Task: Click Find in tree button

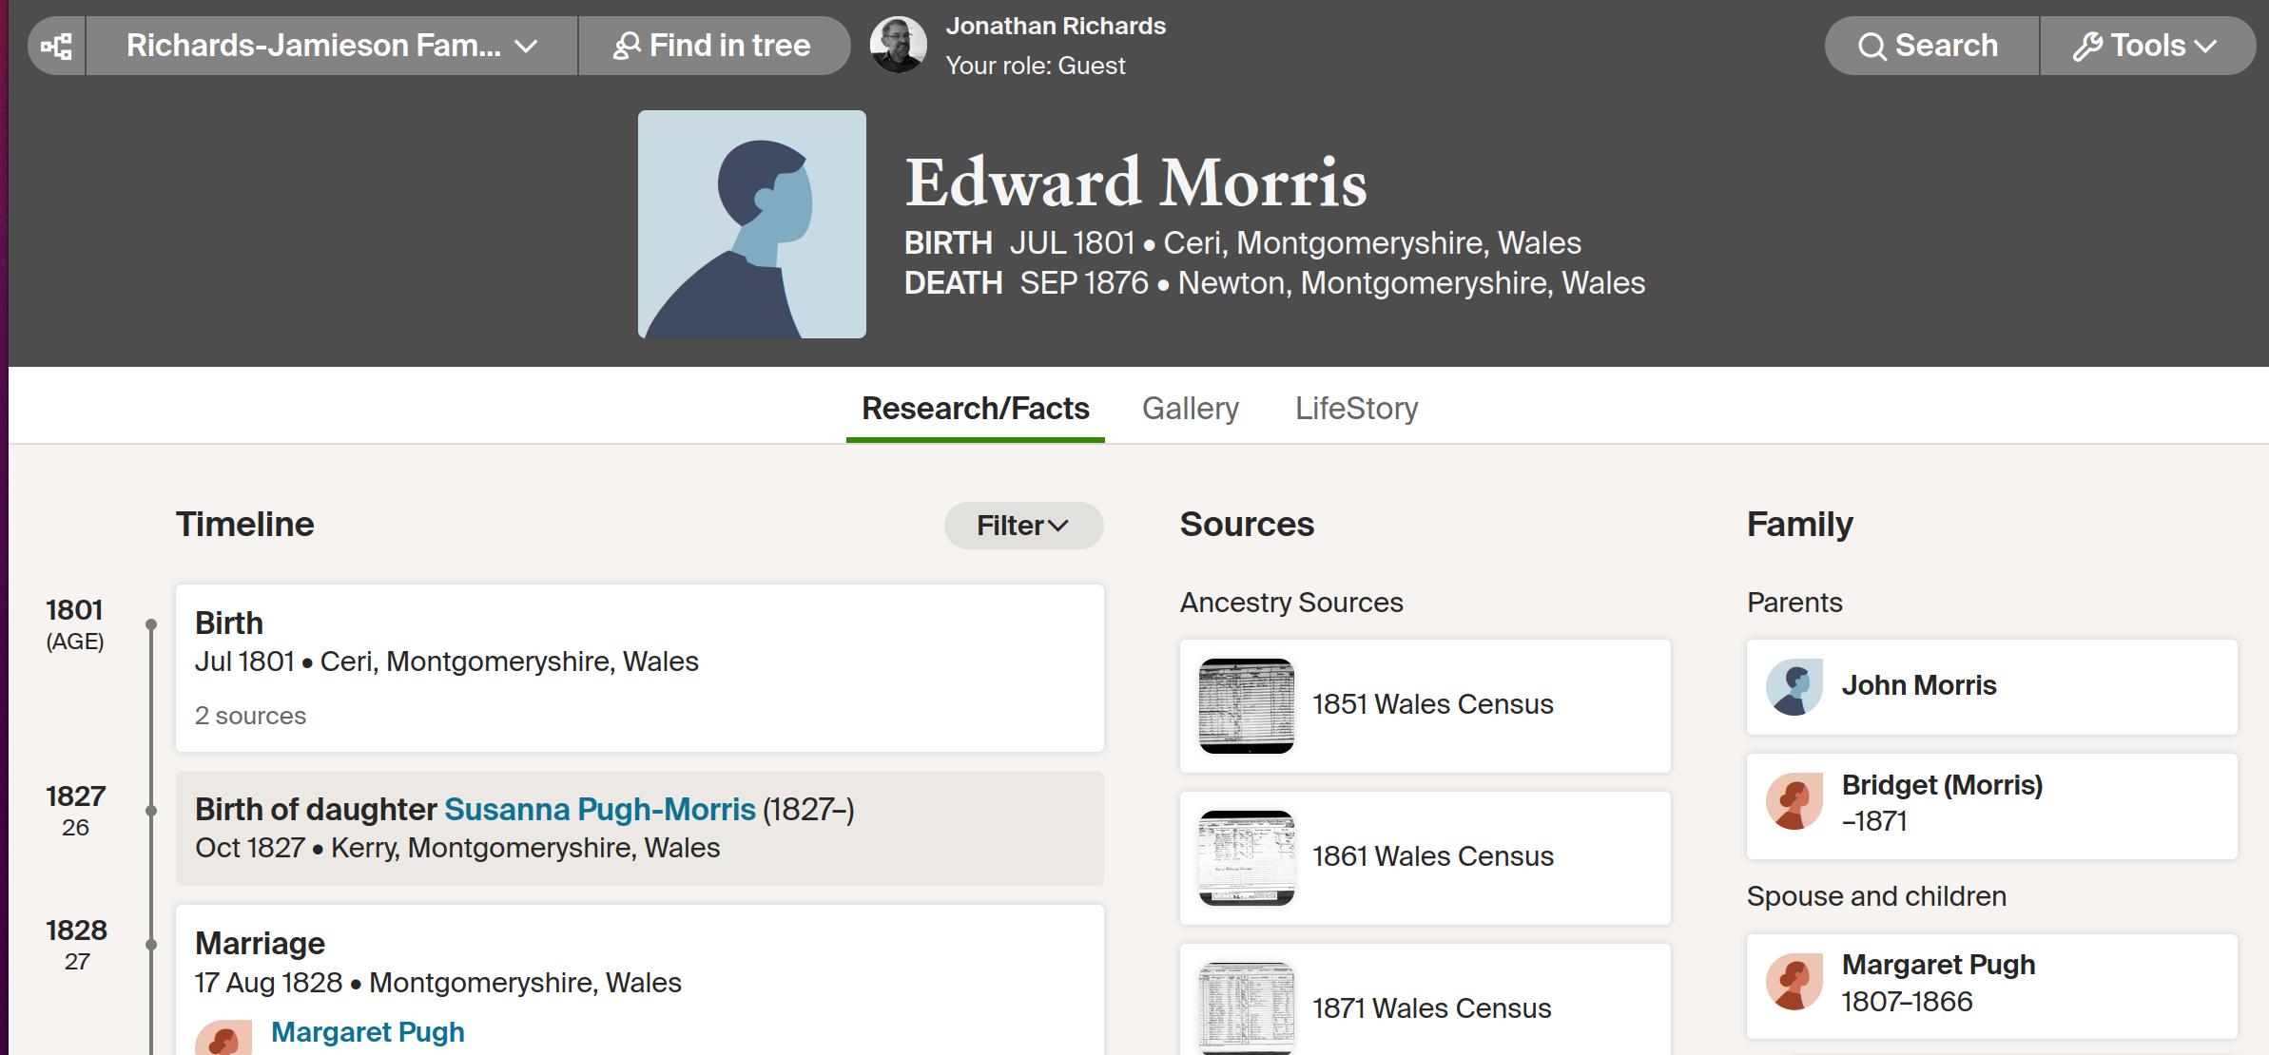Action: (x=714, y=46)
